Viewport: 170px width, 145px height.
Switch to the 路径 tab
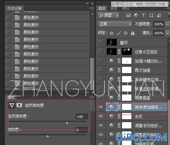tap(126, 8)
